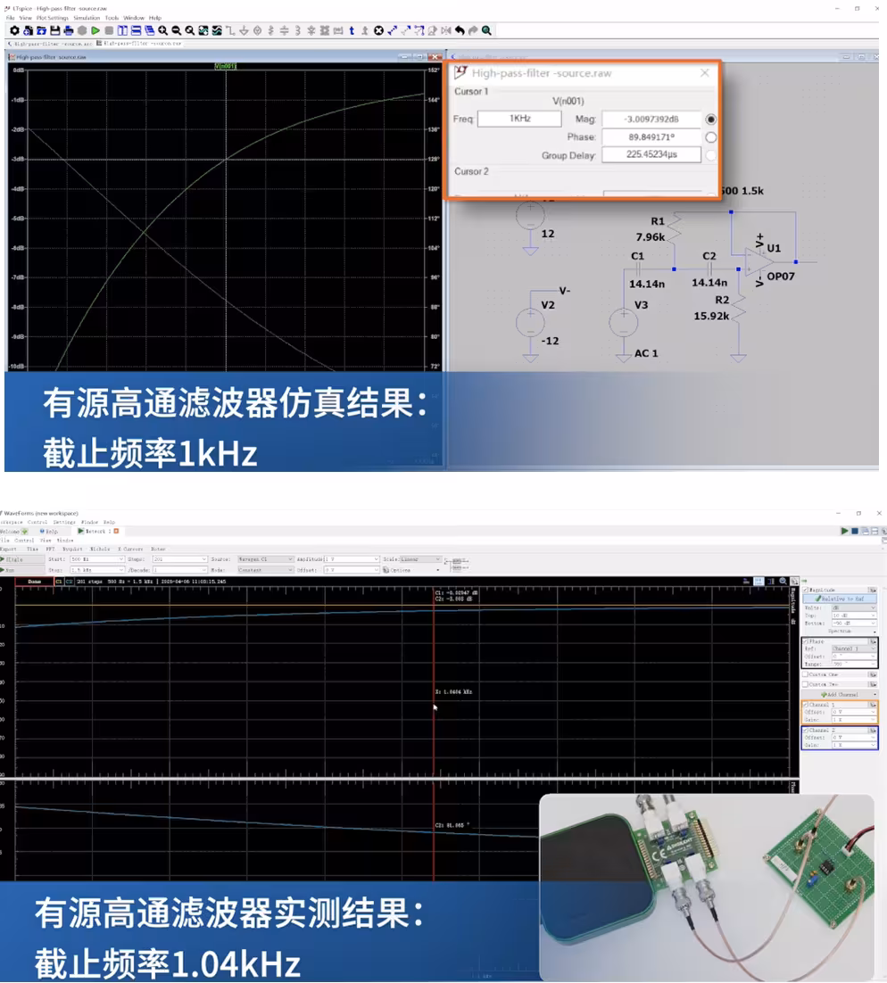Enable the Custom One checkbox
887x983 pixels.
(805, 674)
